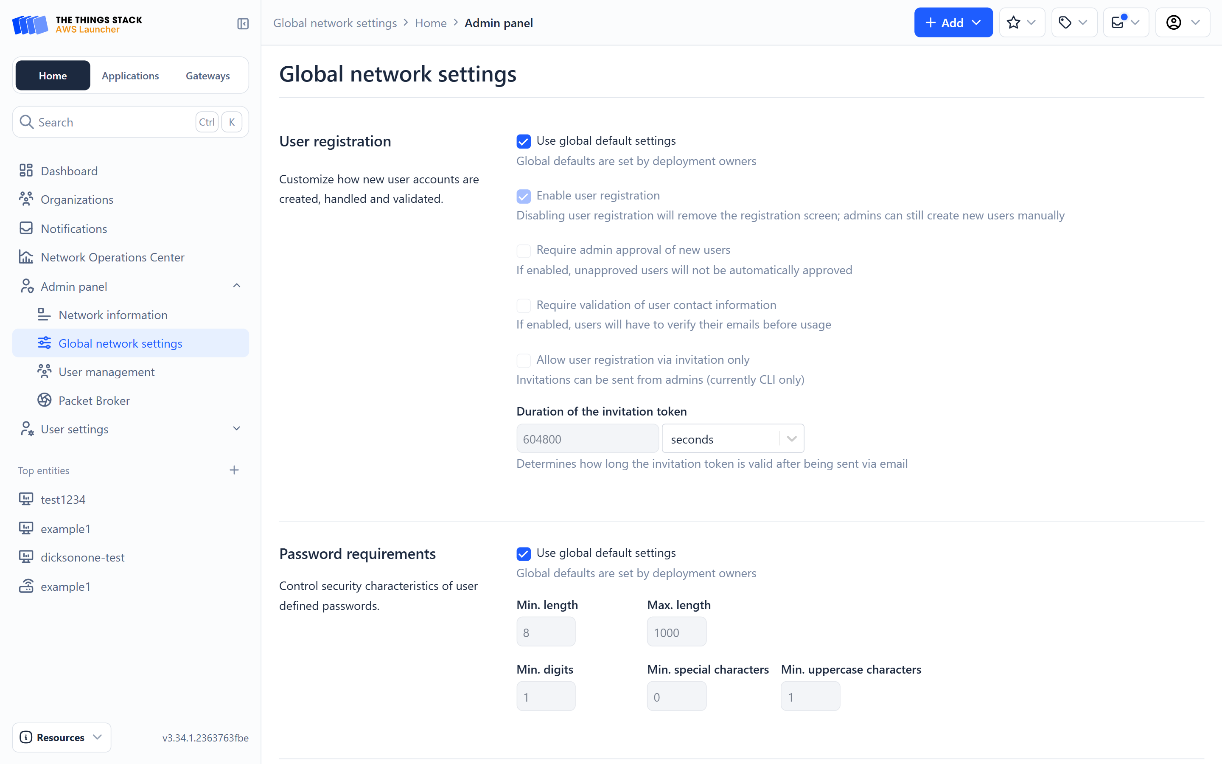Screen dimensions: 1222x764
Task: Click the test1234 application icon
Action: click(26, 499)
